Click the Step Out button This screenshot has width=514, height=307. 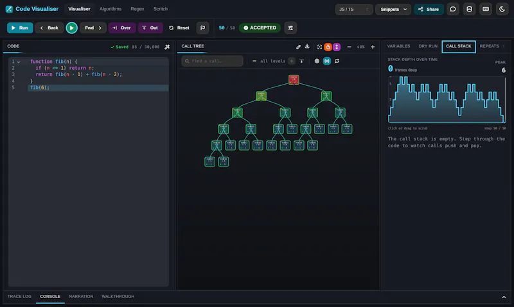[x=150, y=28]
